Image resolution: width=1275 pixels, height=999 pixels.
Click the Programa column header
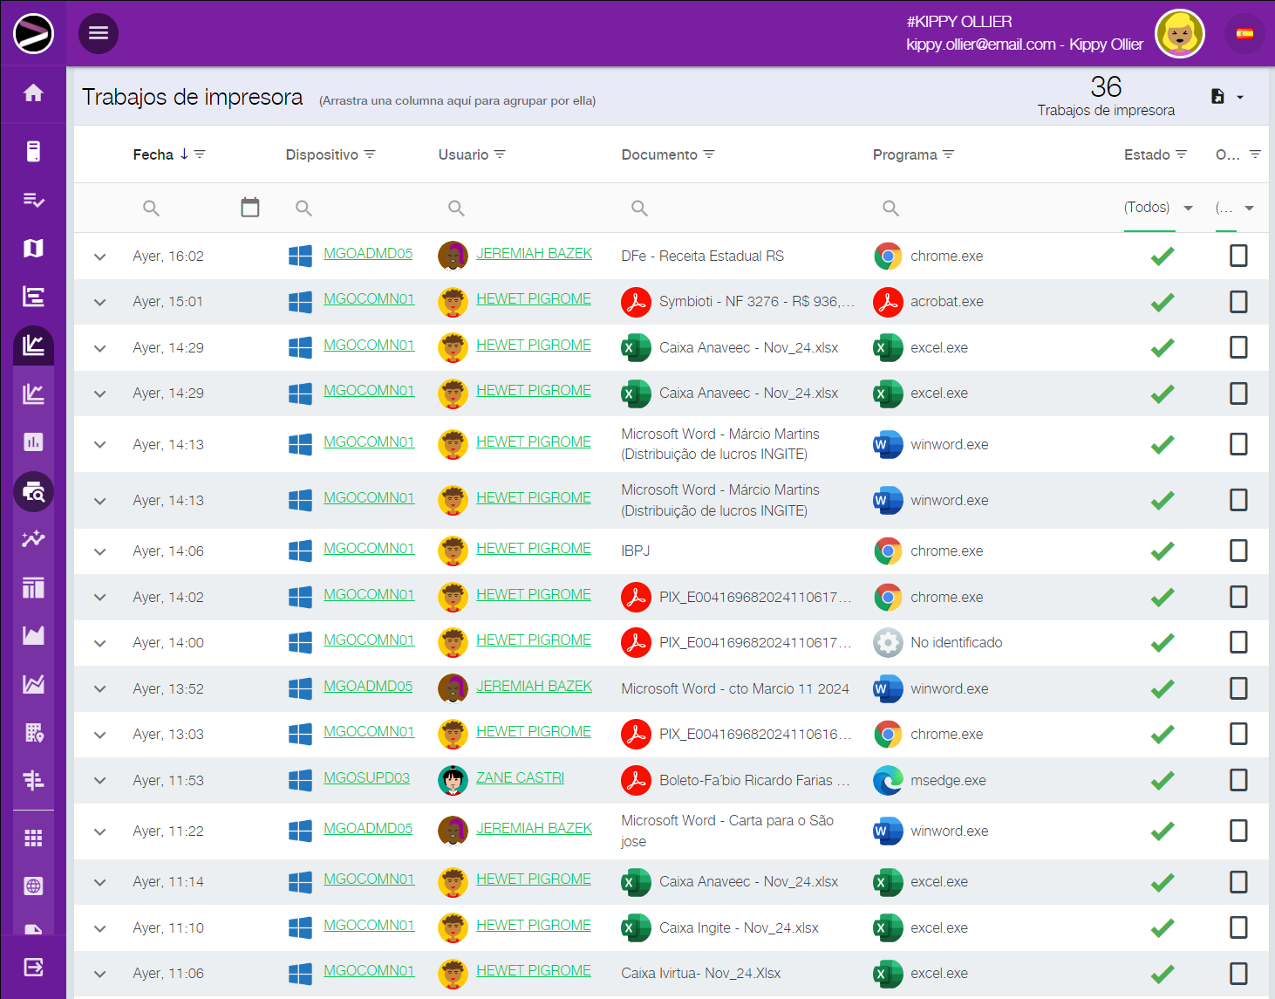coord(904,154)
